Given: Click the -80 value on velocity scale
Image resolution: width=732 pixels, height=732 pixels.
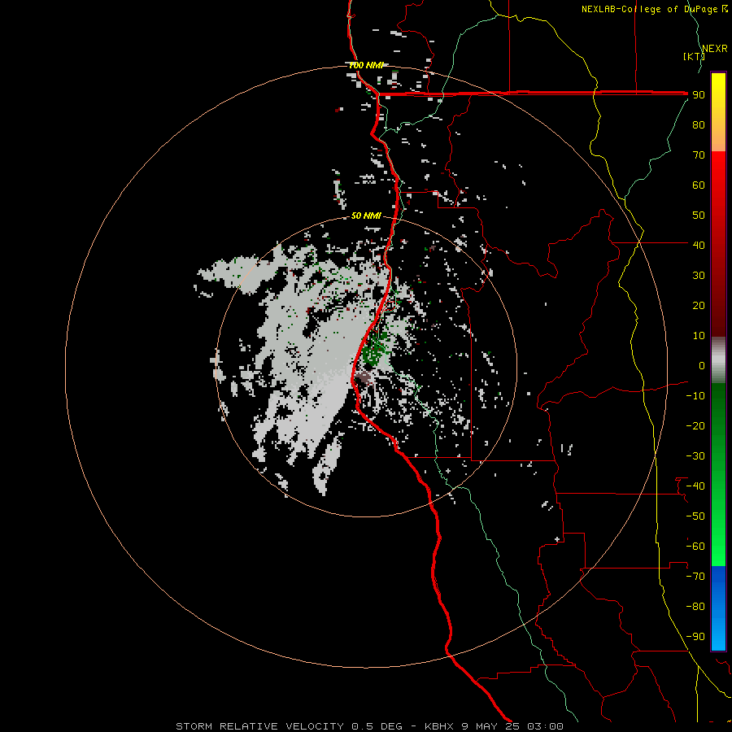Looking at the screenshot, I should pos(695,607).
